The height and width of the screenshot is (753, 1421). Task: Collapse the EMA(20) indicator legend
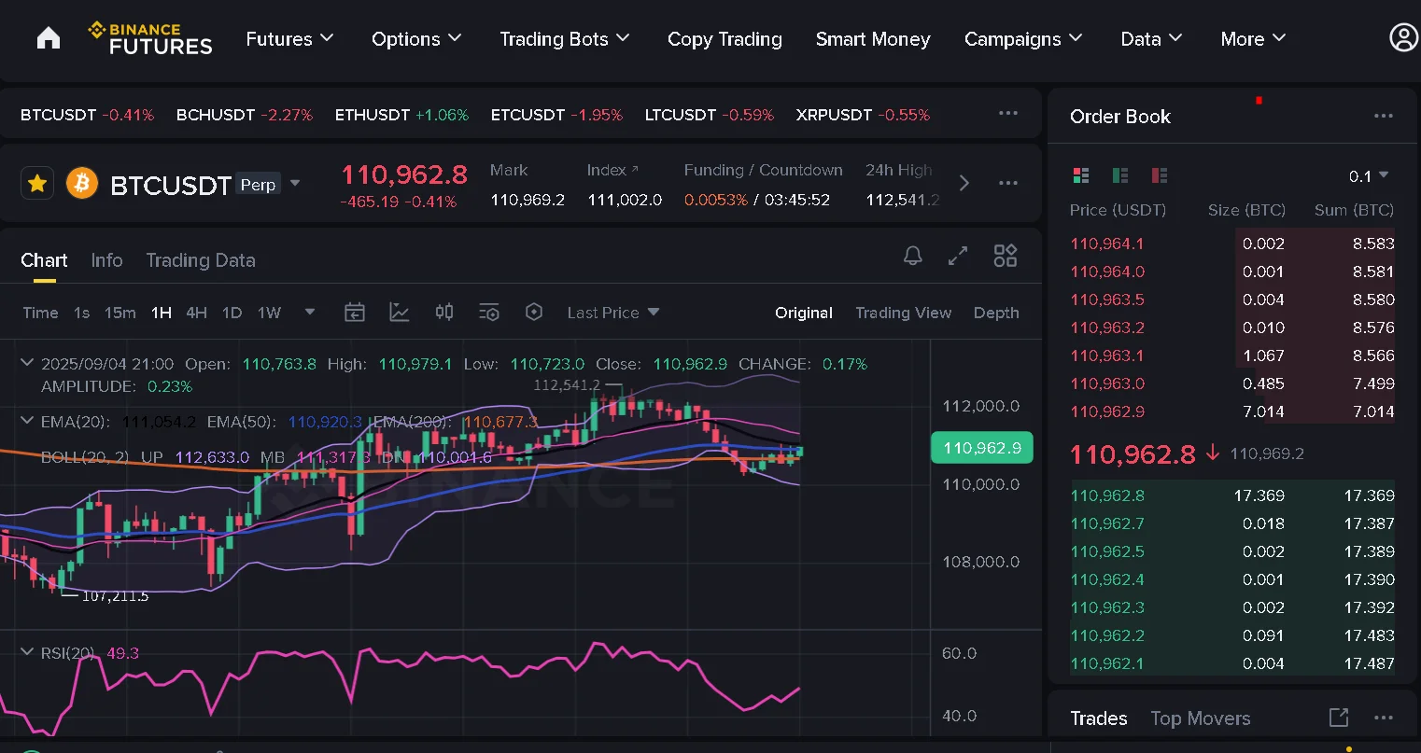pos(27,422)
